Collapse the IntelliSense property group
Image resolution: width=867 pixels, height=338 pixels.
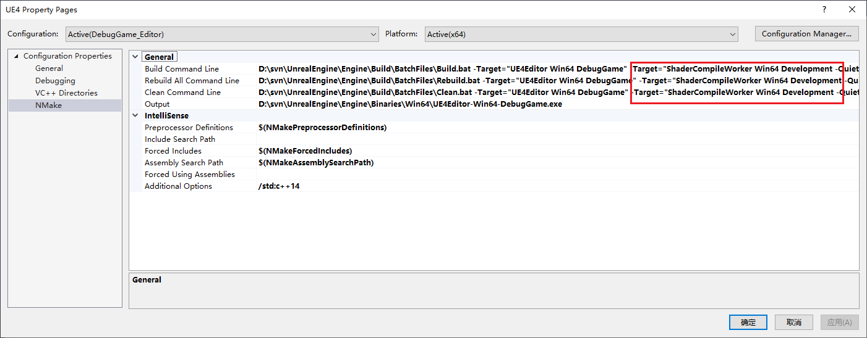point(135,115)
